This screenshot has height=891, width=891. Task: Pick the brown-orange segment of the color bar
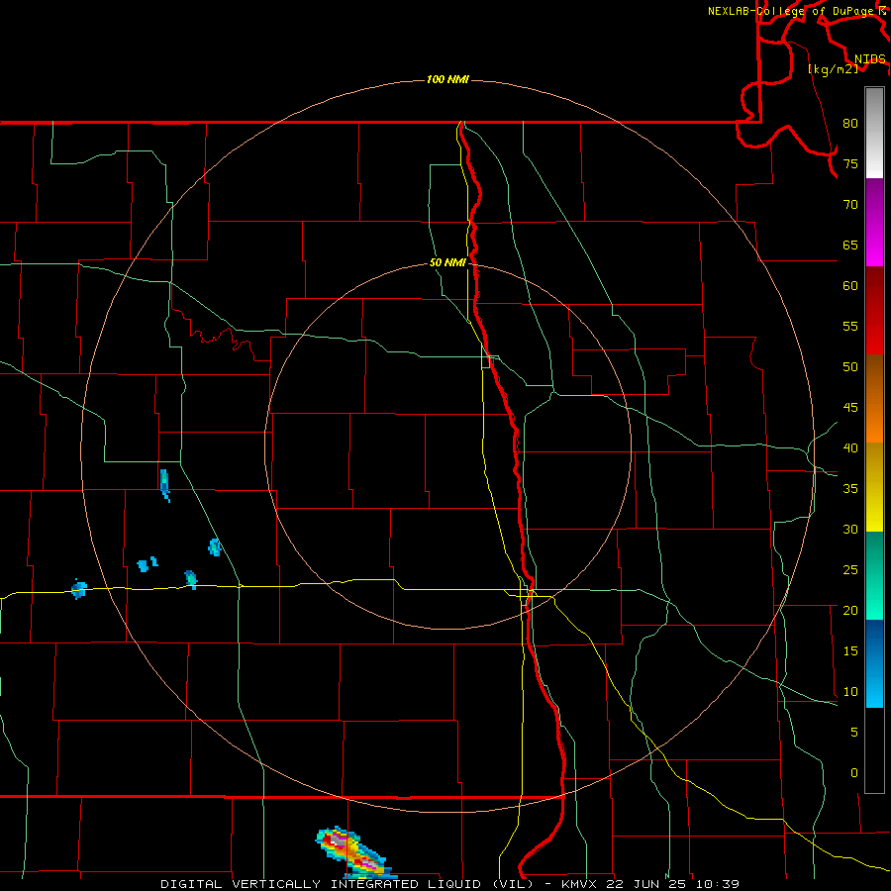874,398
